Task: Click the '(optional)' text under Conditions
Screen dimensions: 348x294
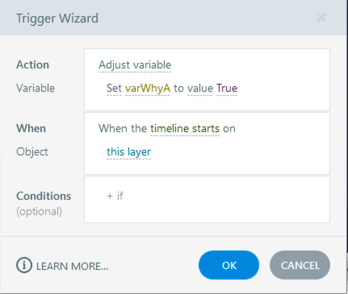Action: pos(39,211)
